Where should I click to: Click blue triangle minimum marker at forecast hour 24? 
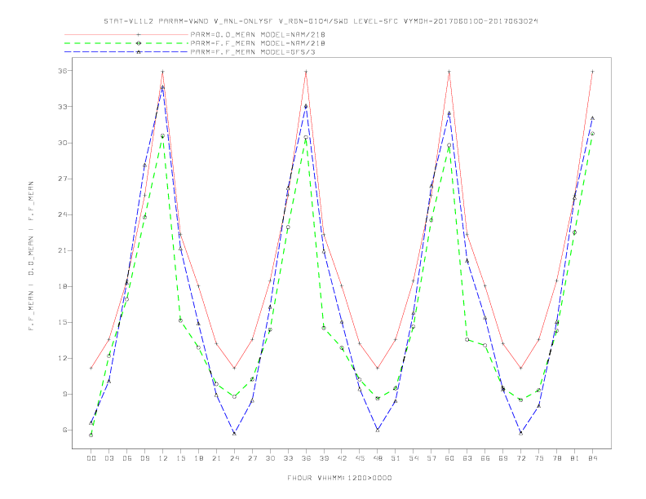click(234, 434)
